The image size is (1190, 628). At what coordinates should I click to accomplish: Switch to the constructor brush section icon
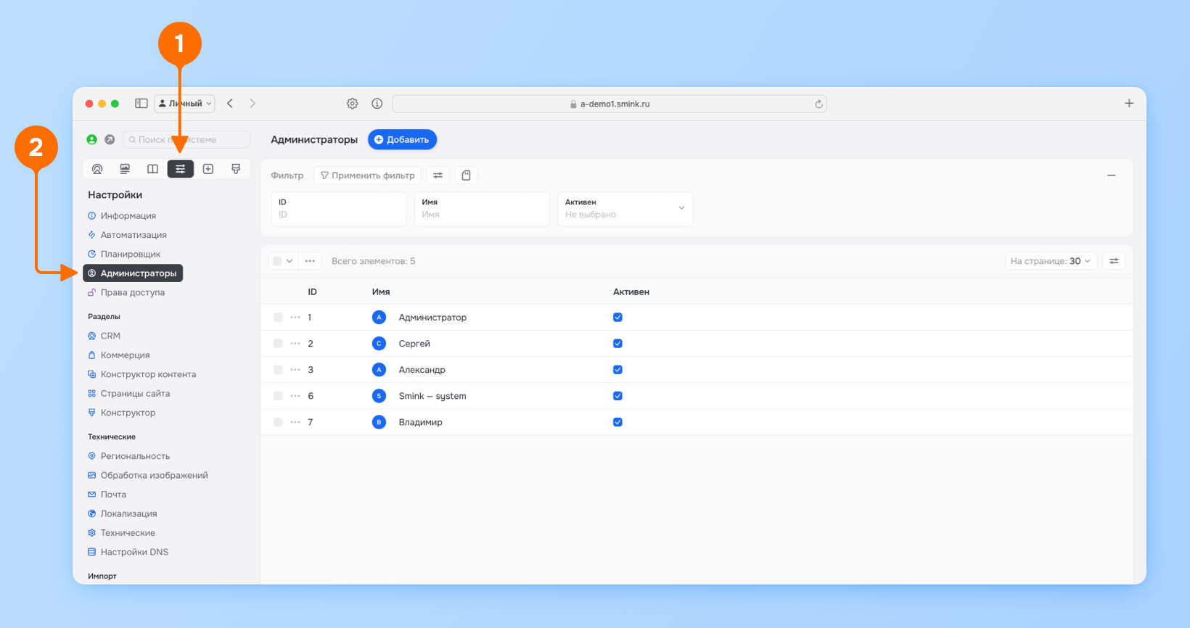pos(236,169)
